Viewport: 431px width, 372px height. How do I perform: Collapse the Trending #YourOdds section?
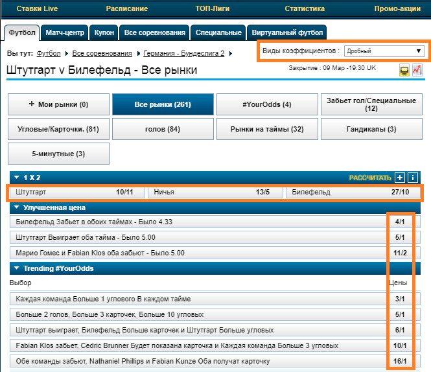tap(16, 268)
